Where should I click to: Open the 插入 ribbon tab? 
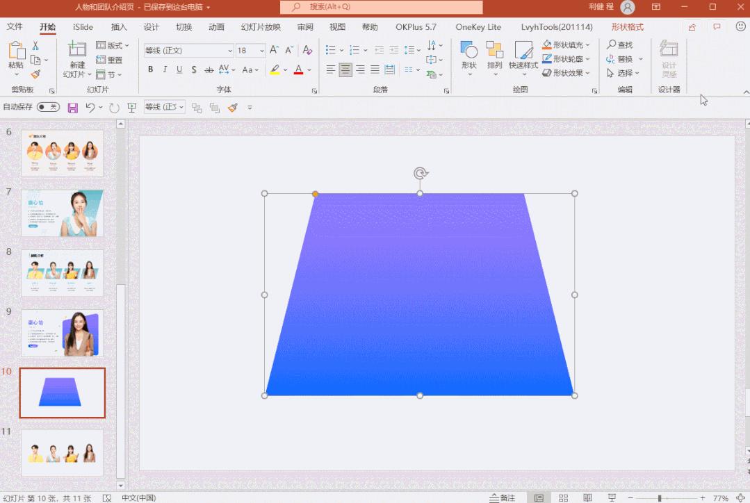coord(119,27)
